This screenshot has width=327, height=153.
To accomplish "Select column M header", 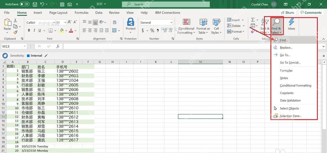I will pyautogui.click(x=200, y=62).
